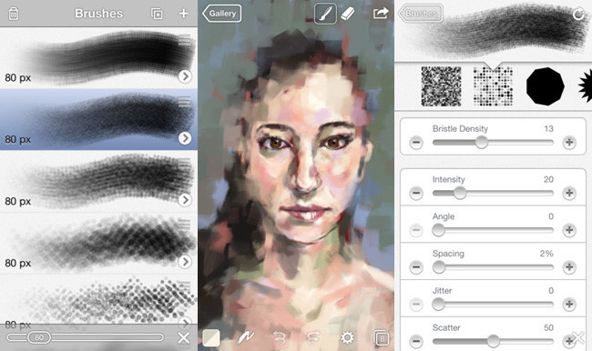592x351 pixels.
Task: Tap the redo arrow icon
Action: (313, 337)
